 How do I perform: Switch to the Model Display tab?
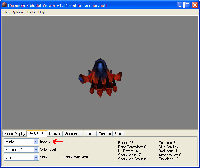15,134
